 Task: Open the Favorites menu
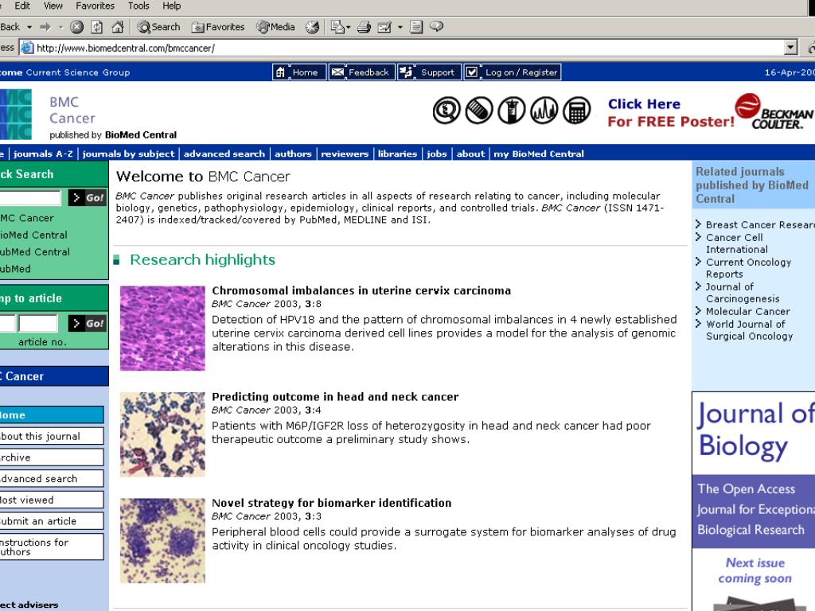[96, 6]
